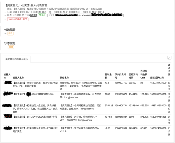The image size is (175, 143).
Task: Click the EOS4小时同步实盘 robot name
Action: (x=35, y=130)
